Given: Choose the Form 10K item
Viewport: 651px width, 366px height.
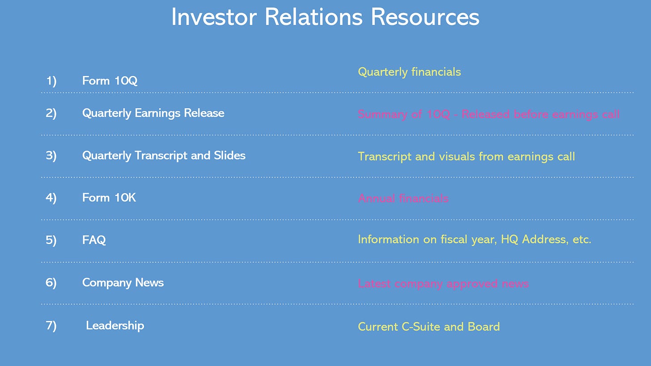Looking at the screenshot, I should [109, 198].
